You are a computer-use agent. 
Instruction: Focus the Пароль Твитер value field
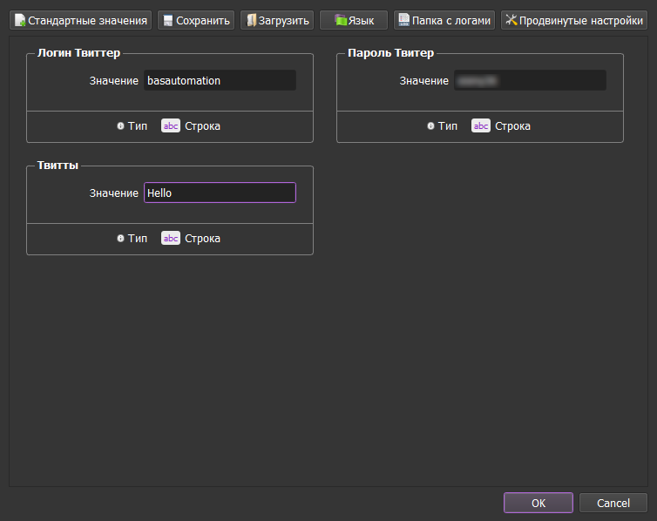pos(530,80)
